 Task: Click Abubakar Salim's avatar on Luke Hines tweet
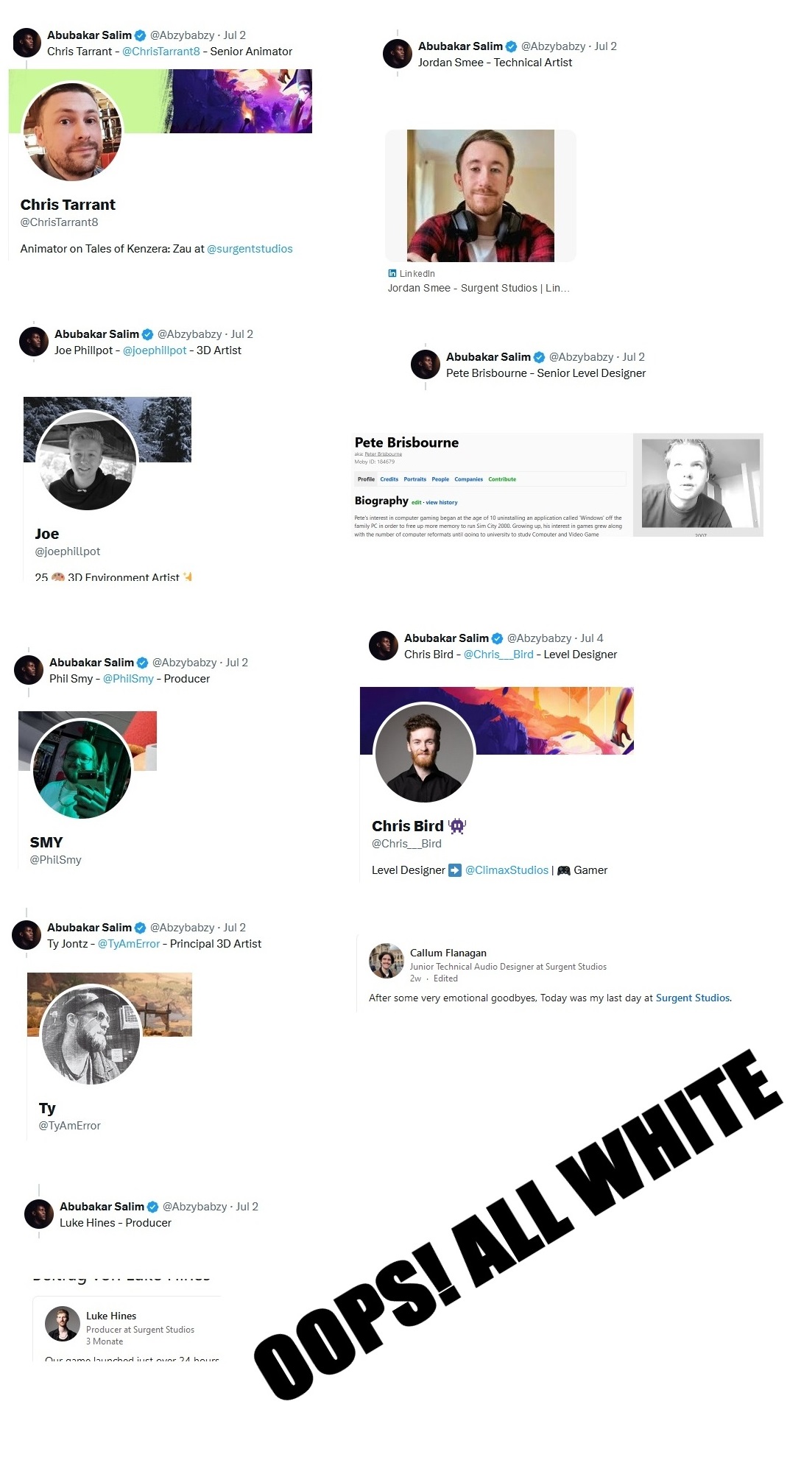pyautogui.click(x=39, y=1214)
